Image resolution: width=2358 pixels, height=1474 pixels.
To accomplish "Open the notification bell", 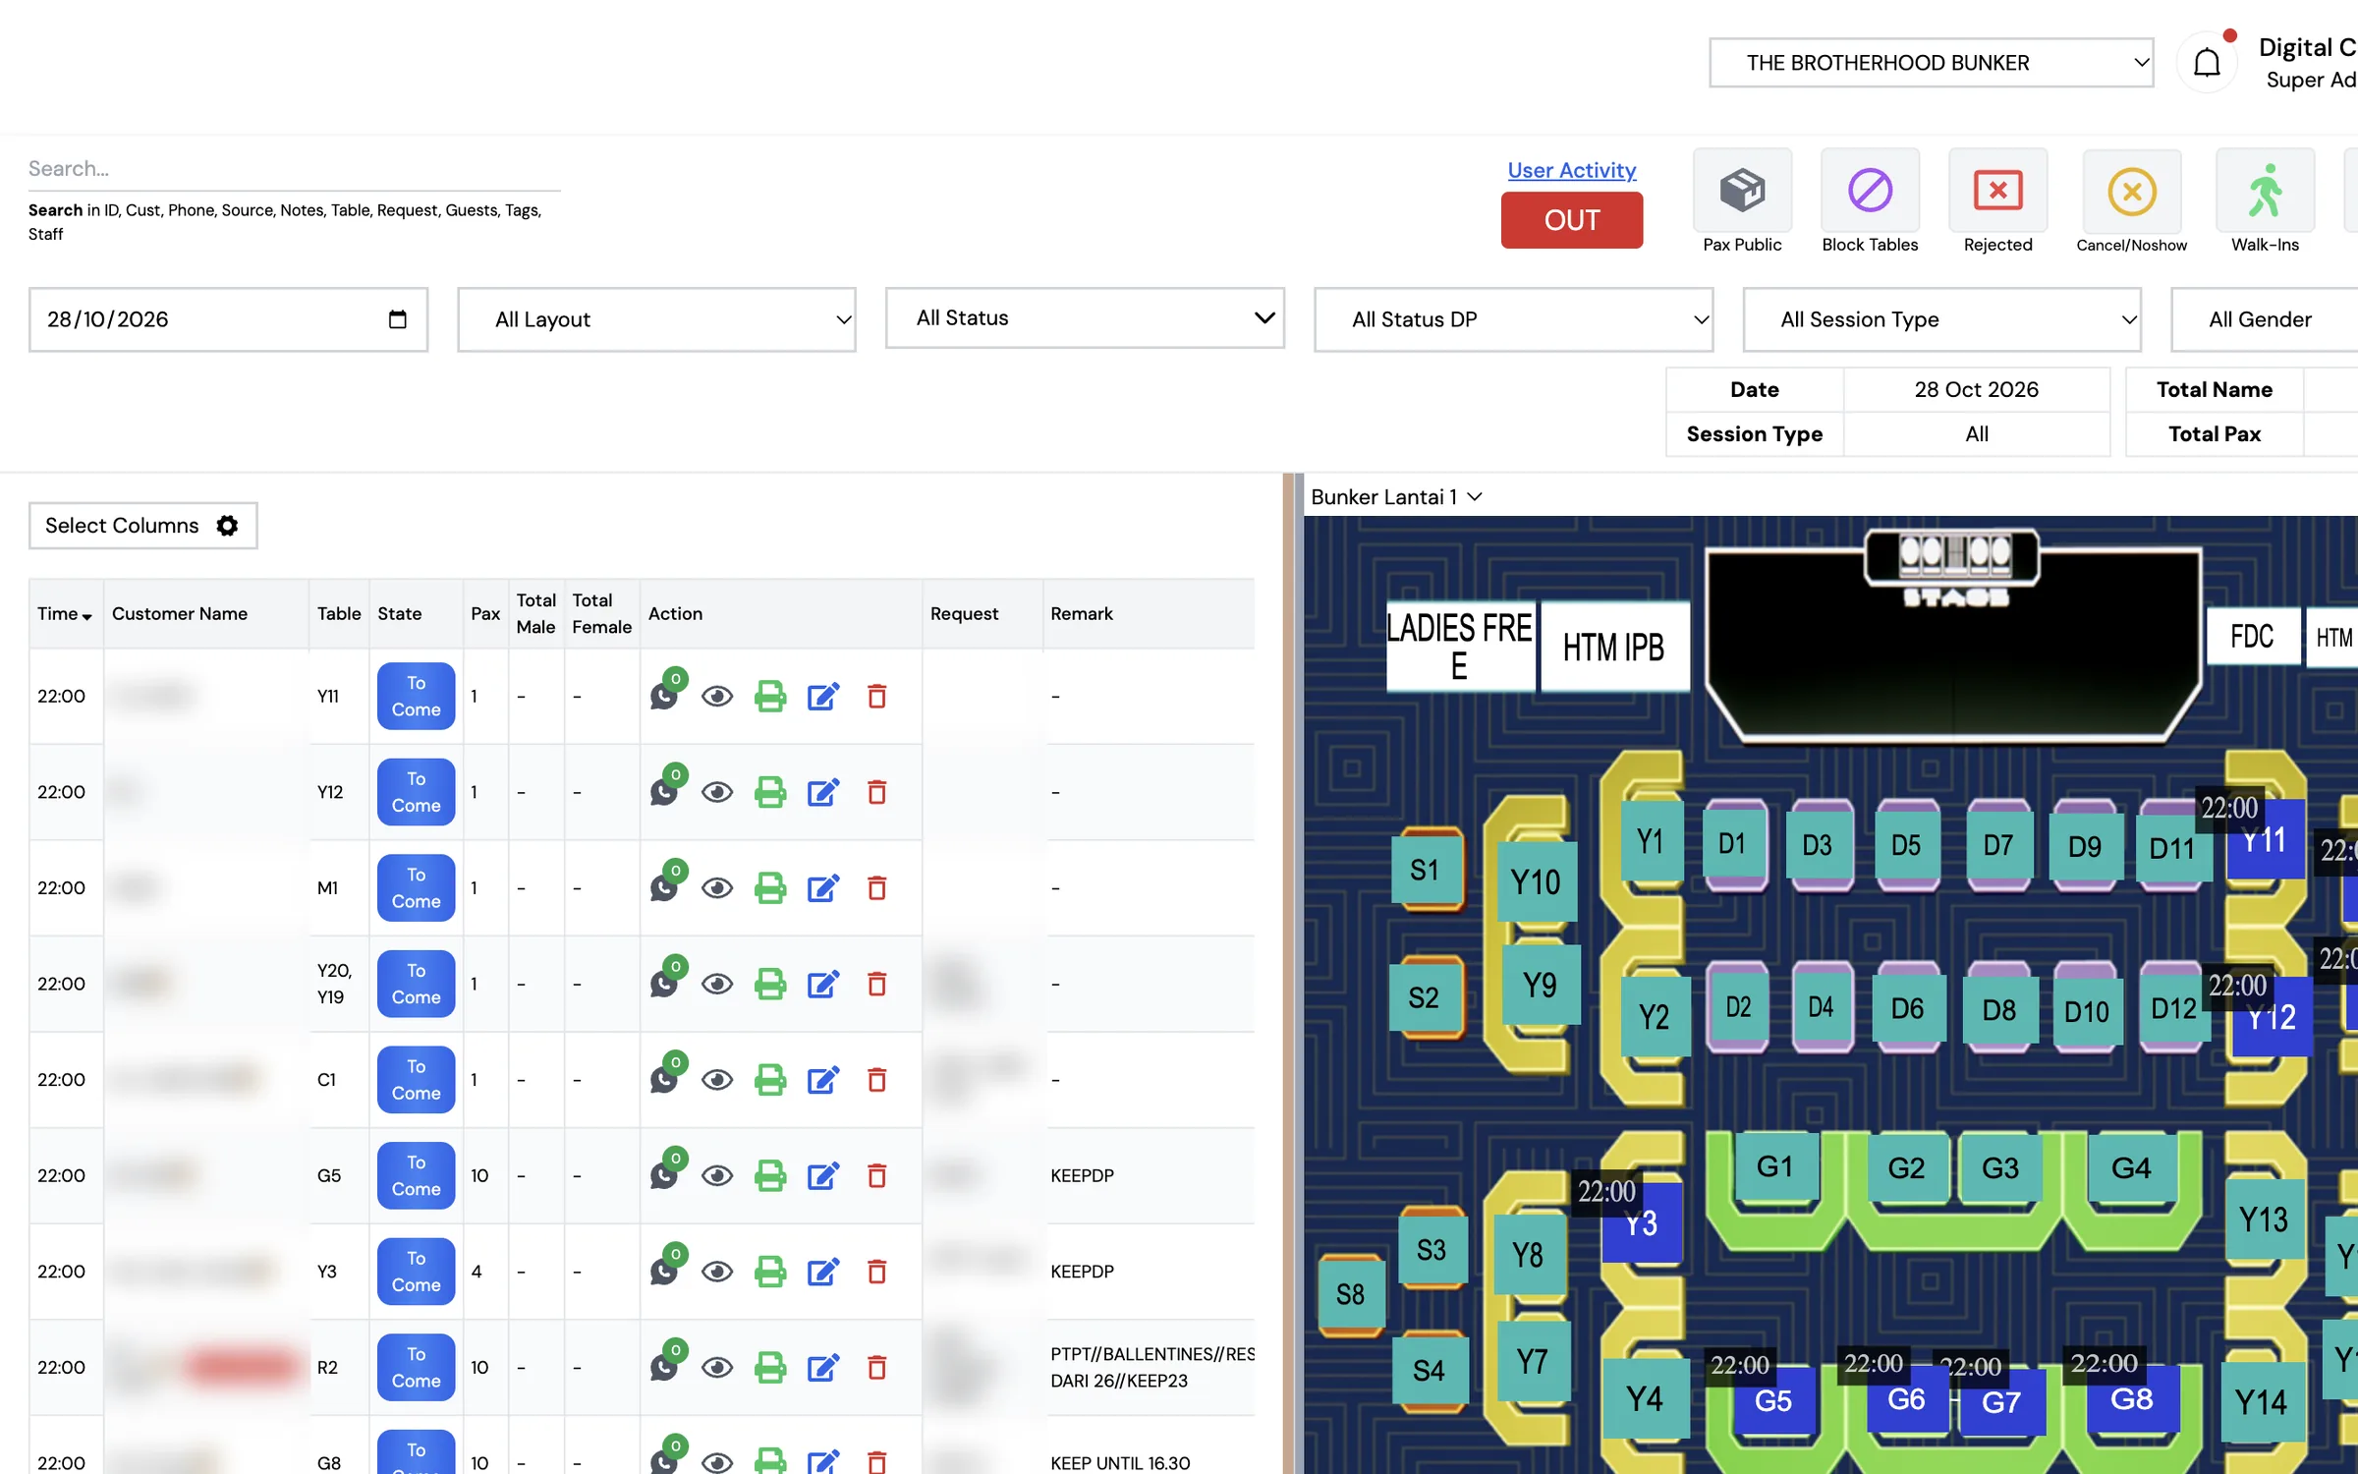I will pos(2207,63).
